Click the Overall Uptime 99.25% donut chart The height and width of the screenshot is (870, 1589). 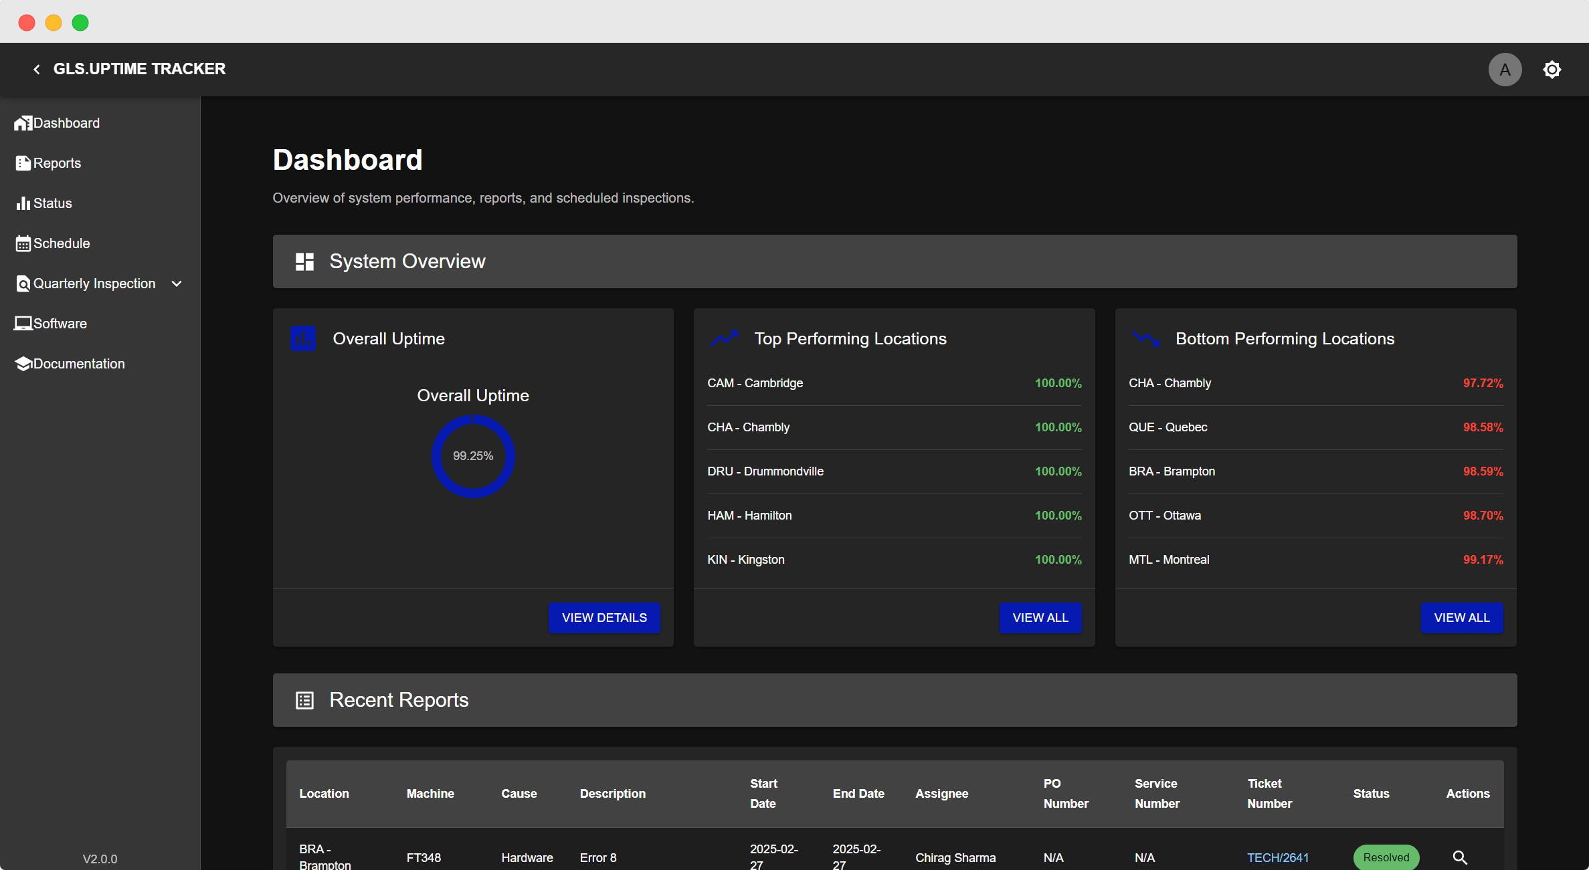(x=473, y=456)
